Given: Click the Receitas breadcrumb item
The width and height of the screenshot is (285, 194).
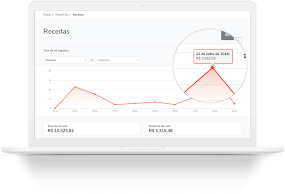Looking at the screenshot, I should tap(78, 14).
